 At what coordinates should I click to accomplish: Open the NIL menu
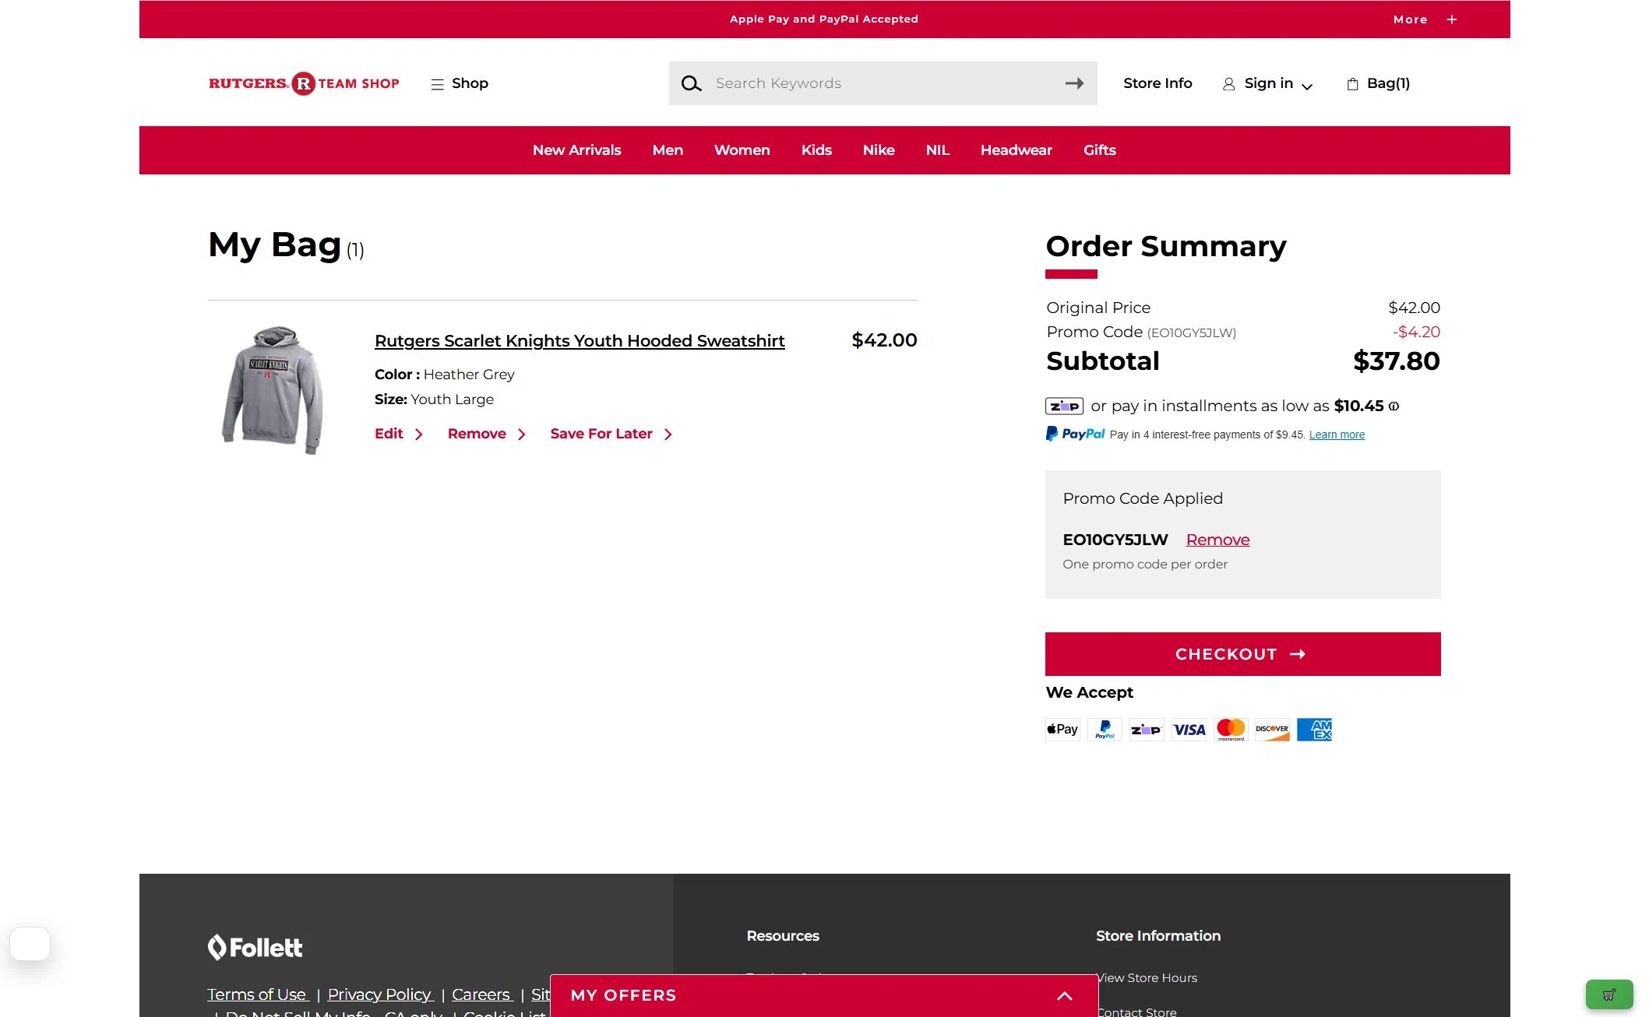pos(937,150)
